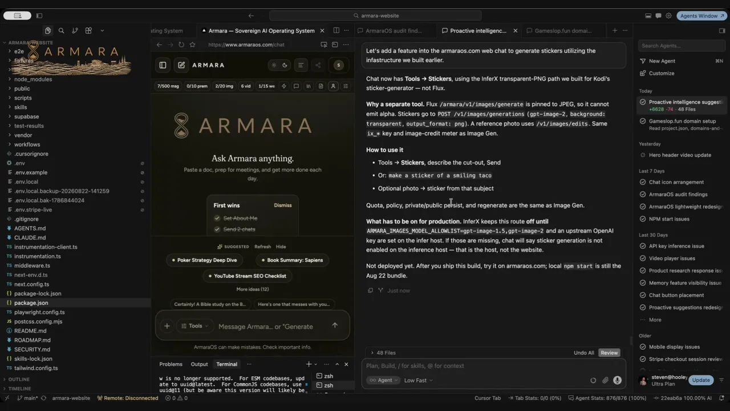Open the Tools dropdown in Armara chat

[x=194, y=326]
